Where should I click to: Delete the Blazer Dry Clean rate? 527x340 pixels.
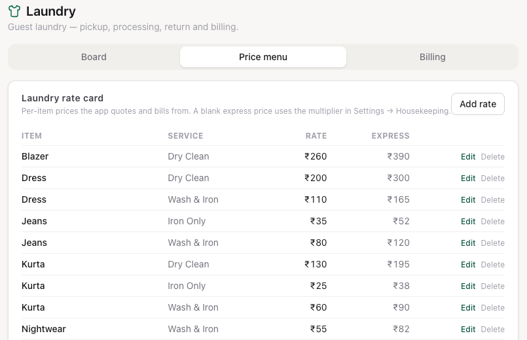pyautogui.click(x=493, y=157)
